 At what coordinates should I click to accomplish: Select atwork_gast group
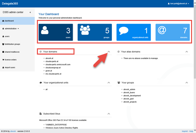[x=128, y=99]
